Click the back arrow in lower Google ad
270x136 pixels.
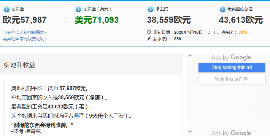(x=190, y=131)
